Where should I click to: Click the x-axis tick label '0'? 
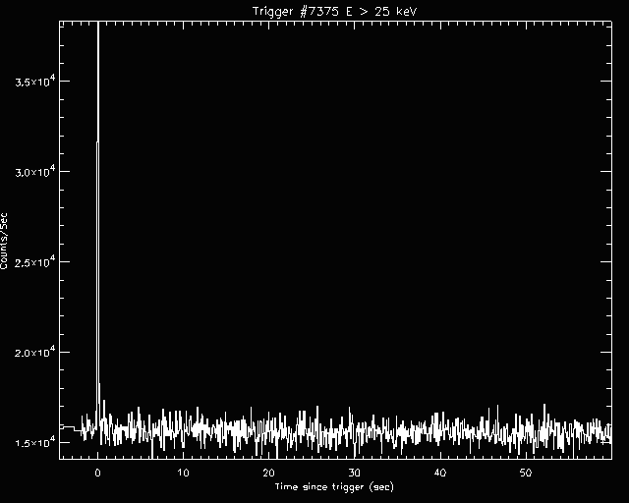pos(97,473)
